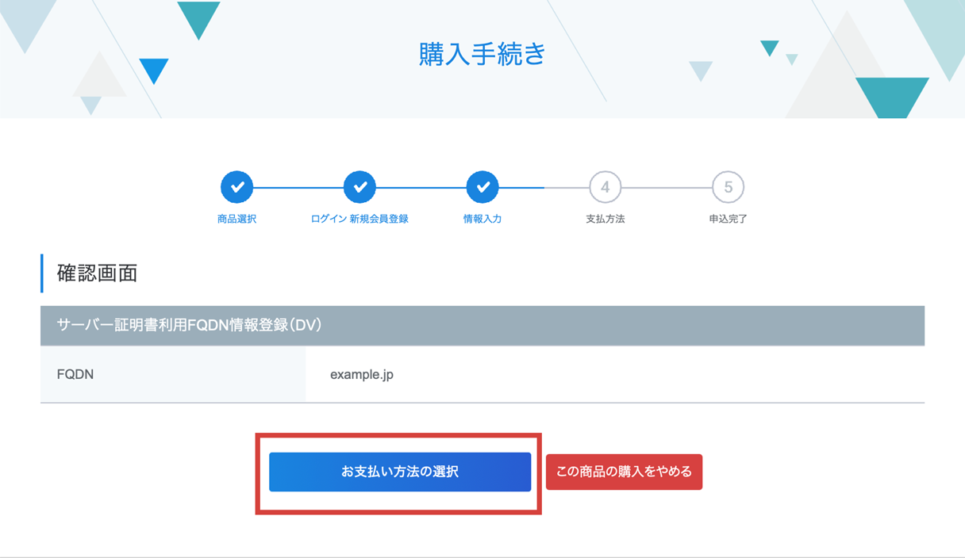The width and height of the screenshot is (965, 558).
Task: Click the step 1 checkmark circle
Action: point(236,188)
